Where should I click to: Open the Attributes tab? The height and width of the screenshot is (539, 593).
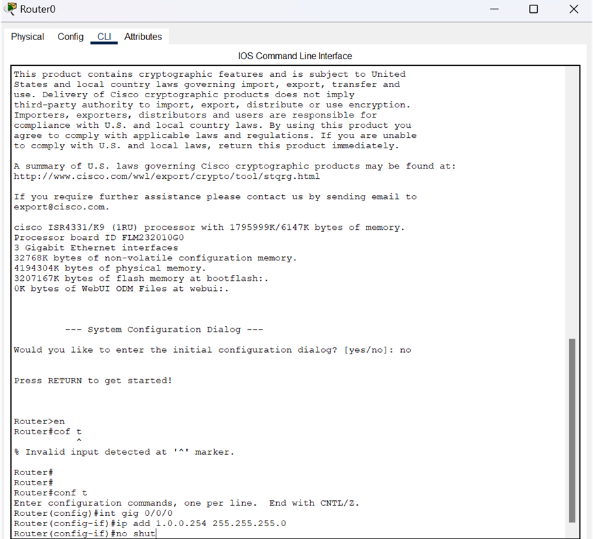coord(143,37)
